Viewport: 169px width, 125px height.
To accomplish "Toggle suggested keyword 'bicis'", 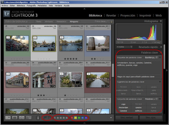I will [139, 87].
